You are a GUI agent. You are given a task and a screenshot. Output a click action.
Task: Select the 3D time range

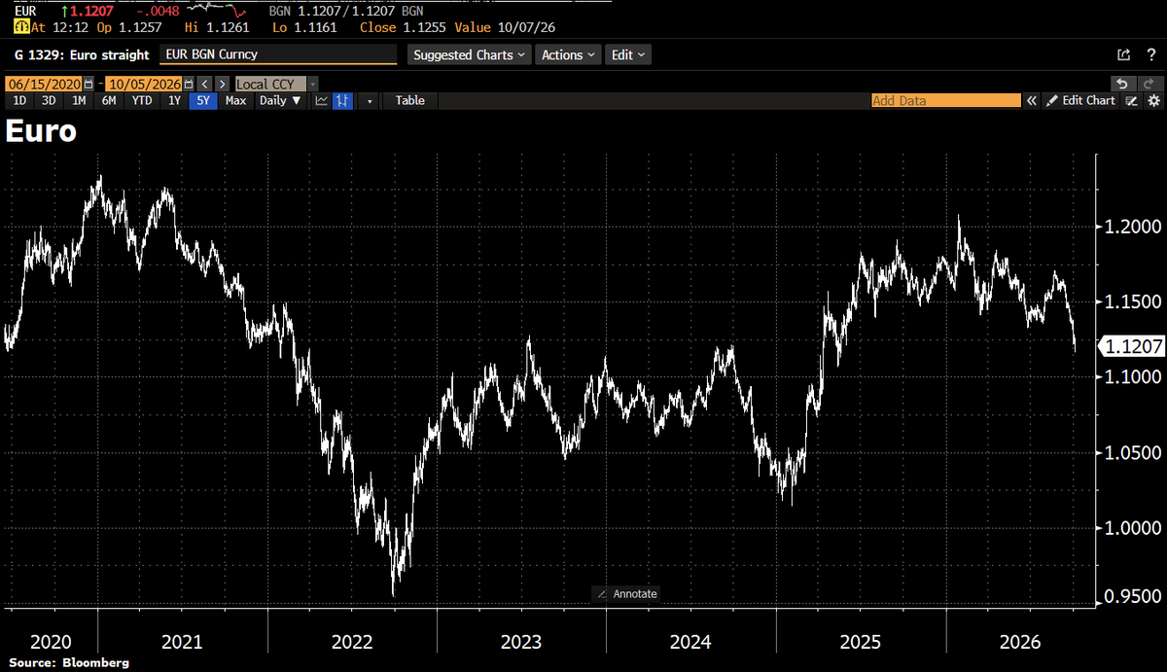(49, 100)
